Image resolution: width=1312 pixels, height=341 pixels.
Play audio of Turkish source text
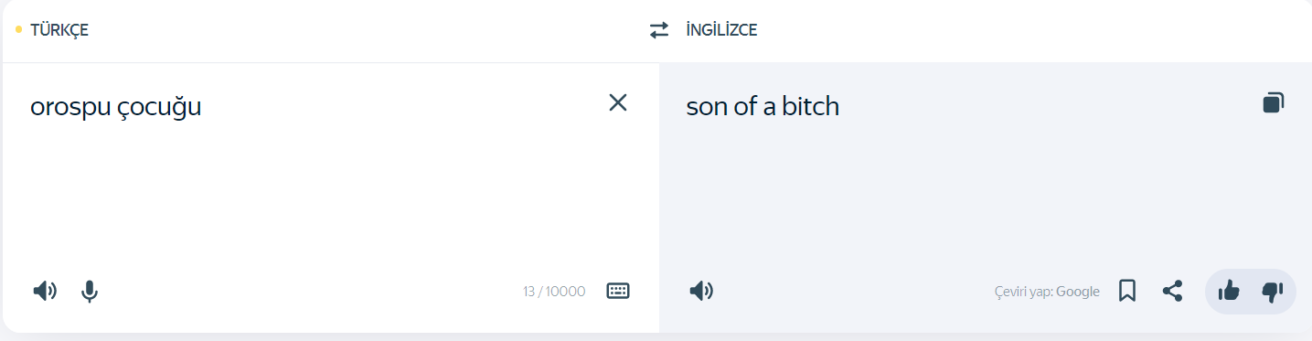[x=45, y=292]
